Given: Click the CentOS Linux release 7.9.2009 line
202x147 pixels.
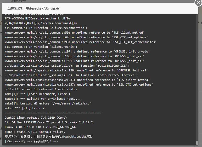Looking at the screenshot, I should 36,118.
